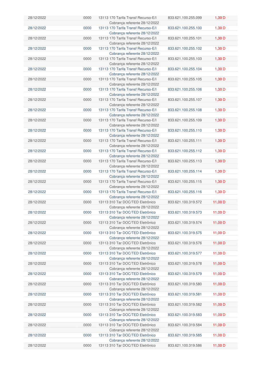The height and width of the screenshot is (365, 258).
Task: Click document number 833.621.100.319.581
Action: pyautogui.click(x=185, y=294)
